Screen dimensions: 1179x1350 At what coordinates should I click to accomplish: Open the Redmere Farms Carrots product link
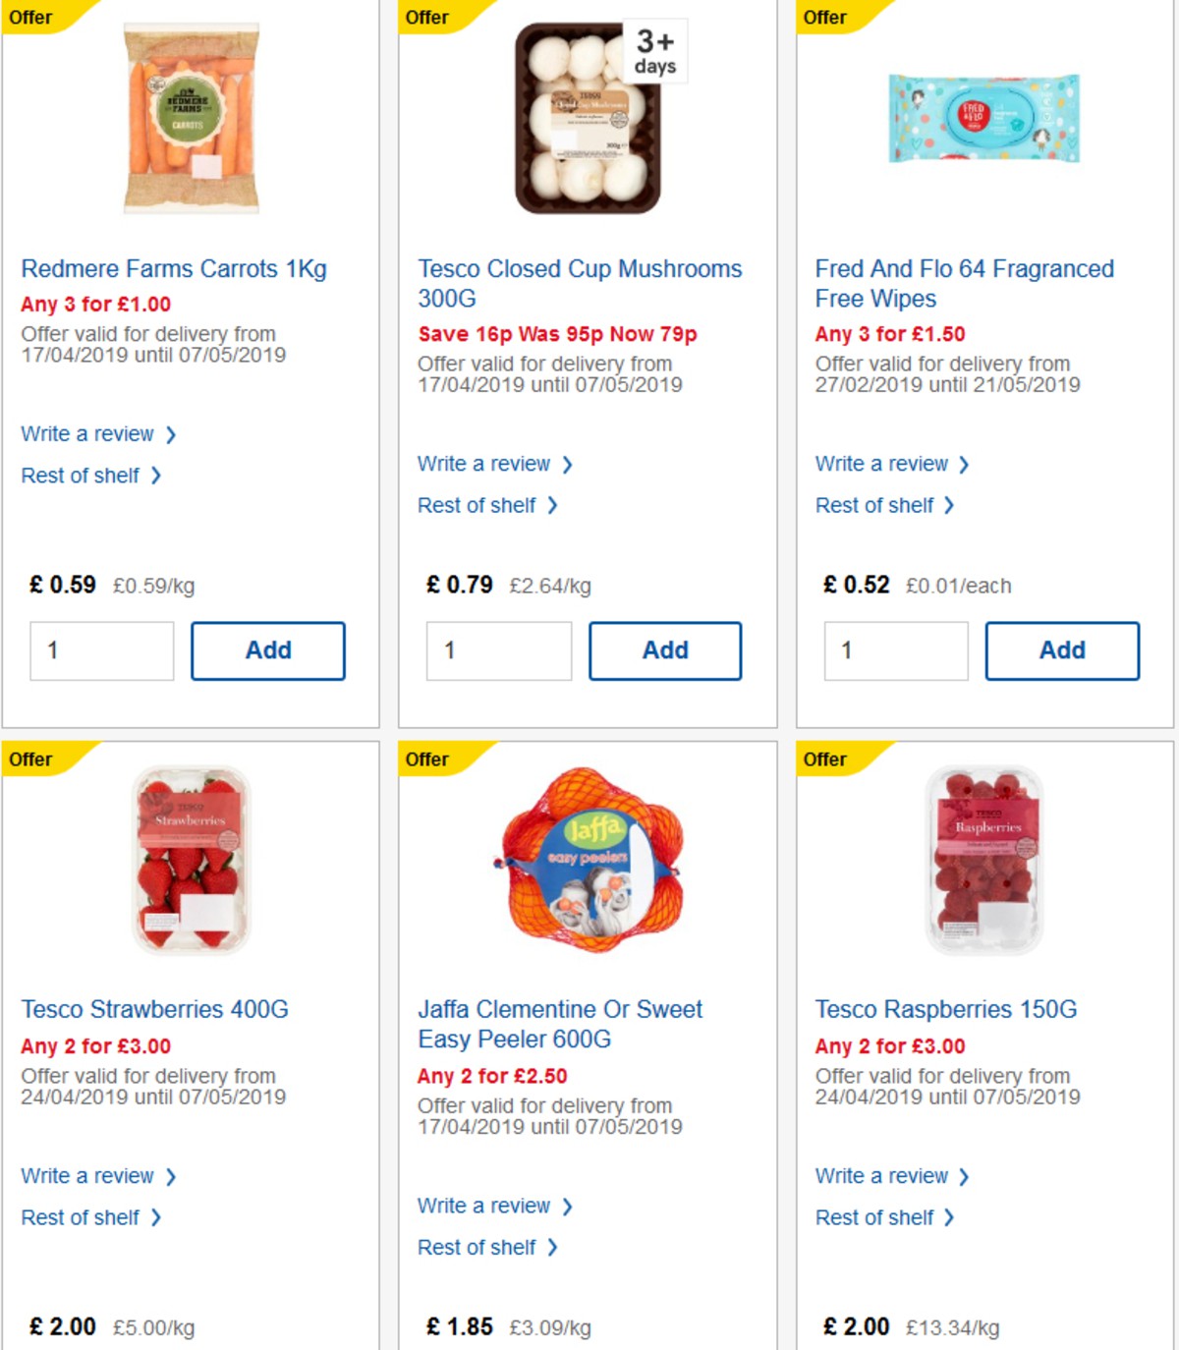pyautogui.click(x=175, y=268)
